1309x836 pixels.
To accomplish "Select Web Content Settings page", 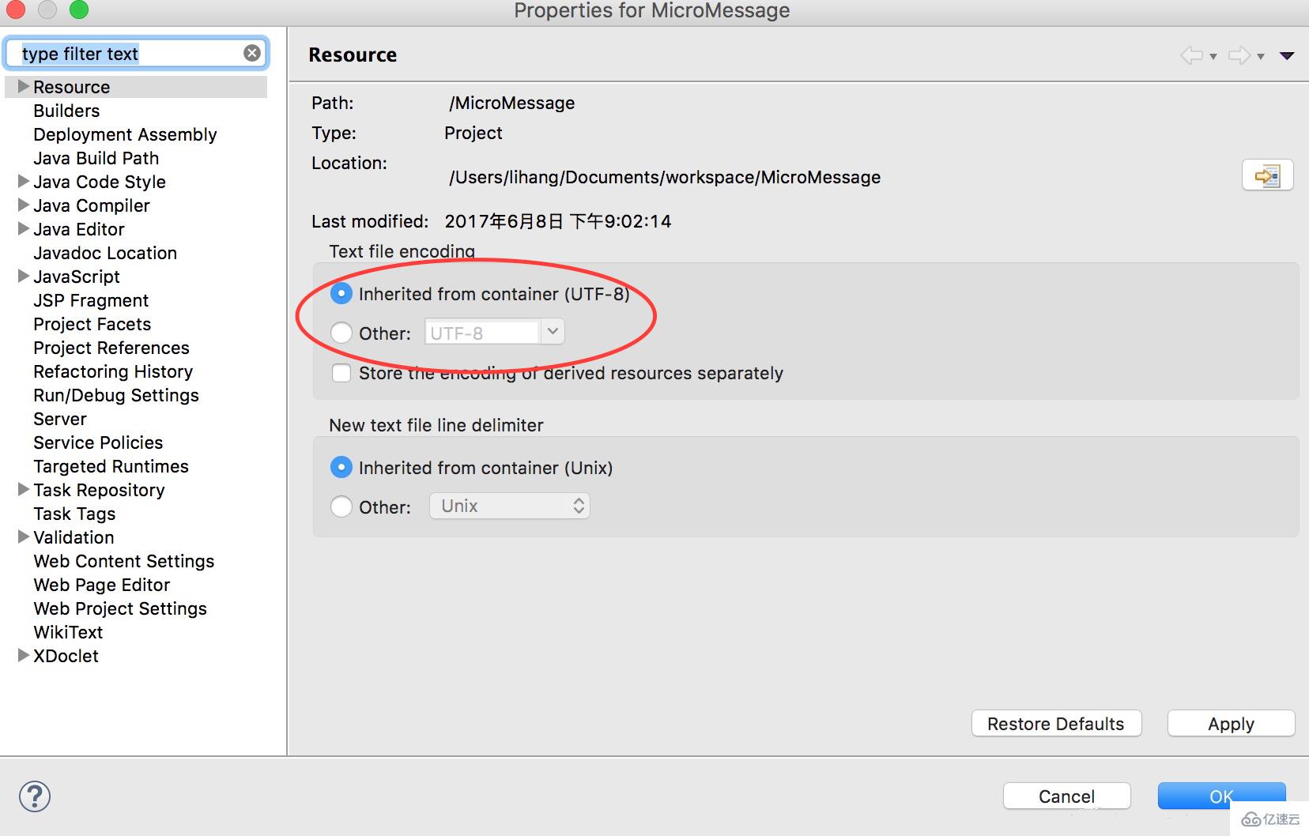I will (124, 561).
